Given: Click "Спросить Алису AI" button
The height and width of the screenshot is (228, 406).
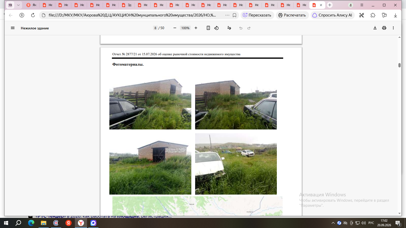Looking at the screenshot, I should click(332, 15).
